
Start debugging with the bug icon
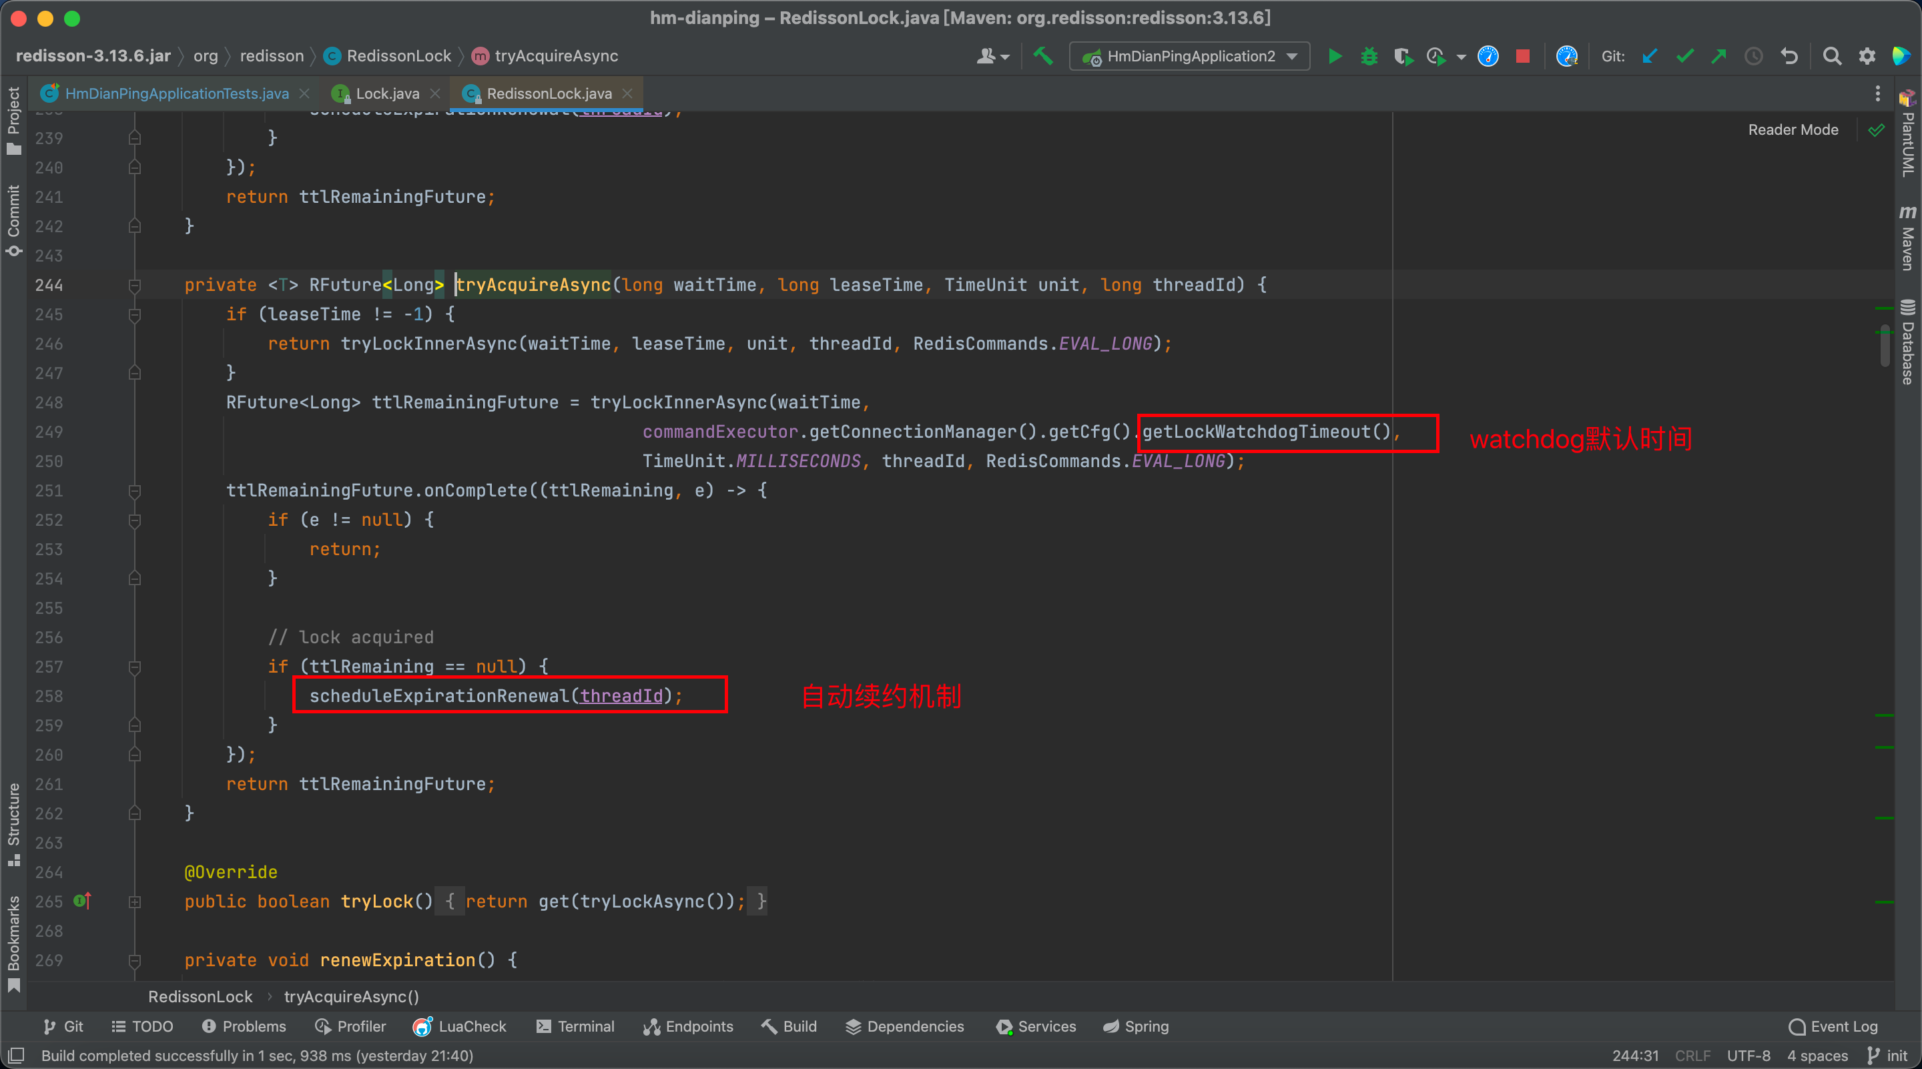(1369, 56)
